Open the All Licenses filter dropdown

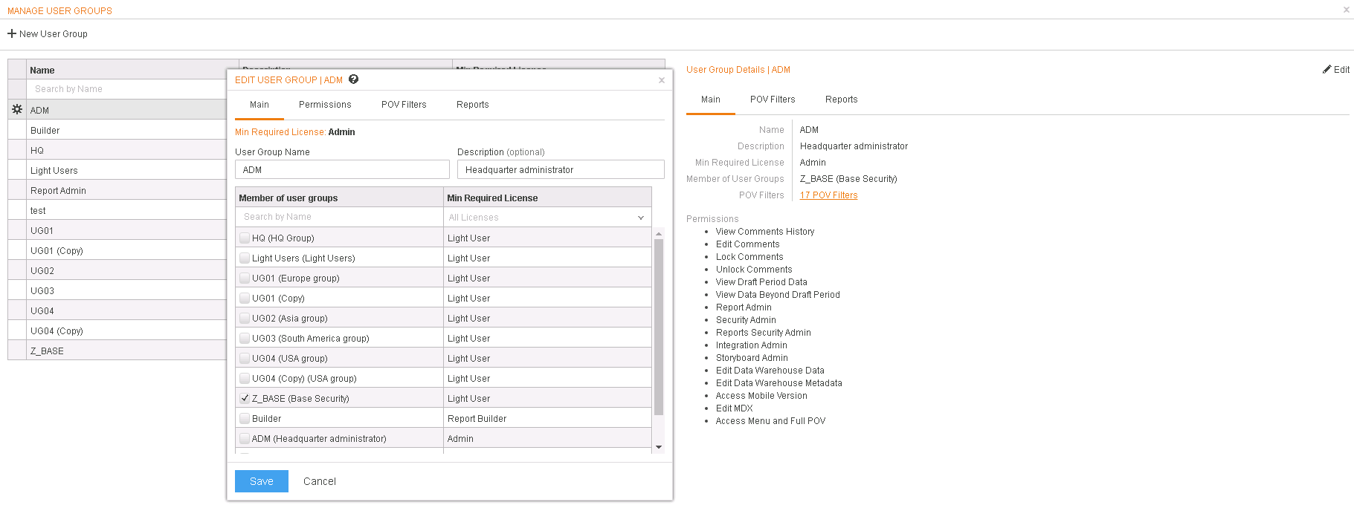(547, 217)
